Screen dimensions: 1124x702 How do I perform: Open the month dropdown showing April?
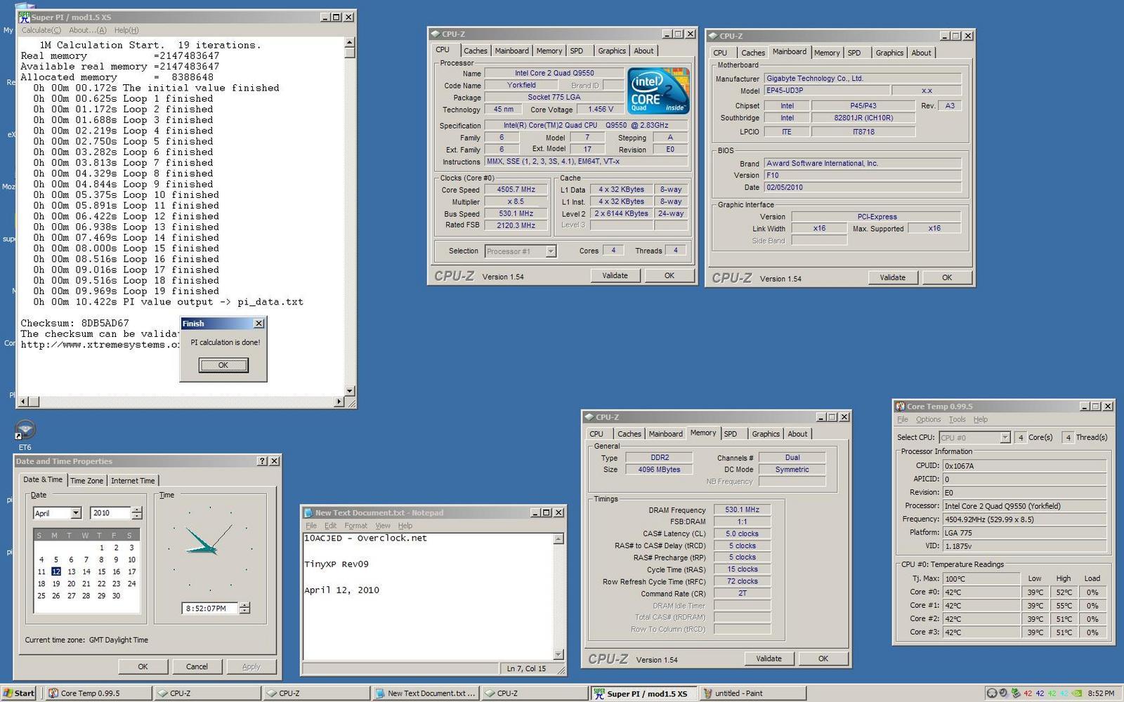(76, 513)
